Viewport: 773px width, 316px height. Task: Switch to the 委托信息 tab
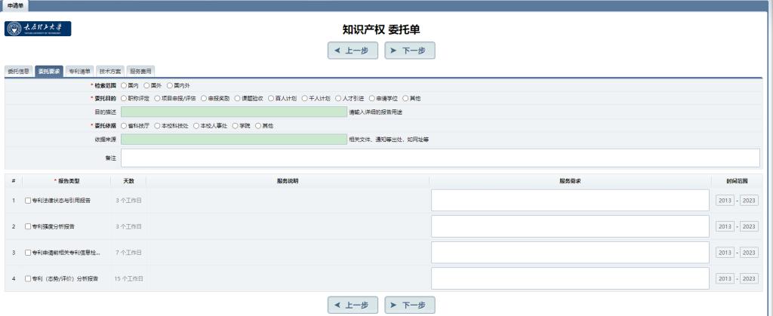18,71
